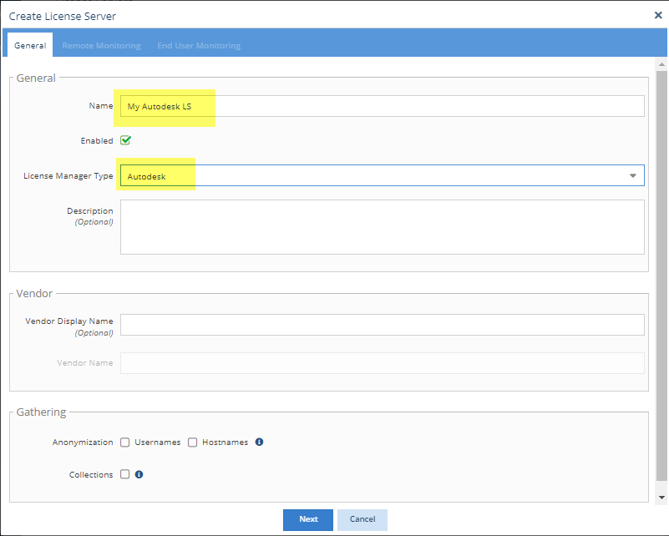This screenshot has height=536, width=669.
Task: Uncheck the Enabled checkbox
Action: [125, 140]
